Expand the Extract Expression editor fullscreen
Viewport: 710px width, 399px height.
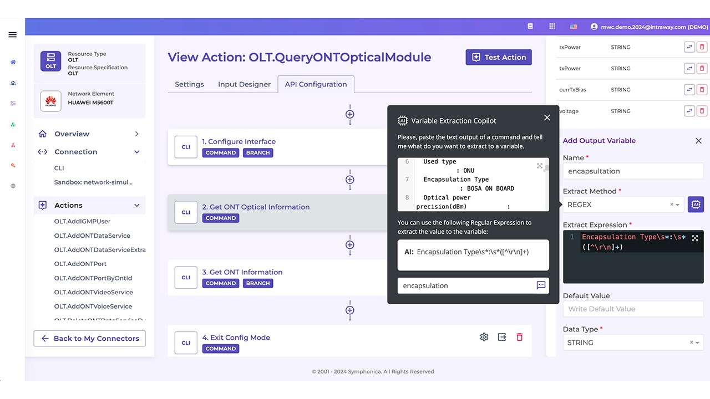click(695, 238)
